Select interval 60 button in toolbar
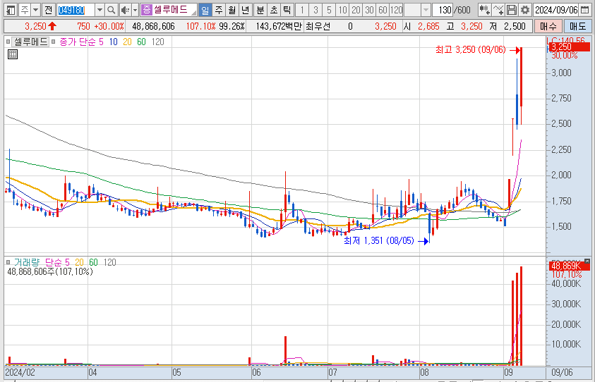Screen dimensions: 595x382 [x=383, y=10]
